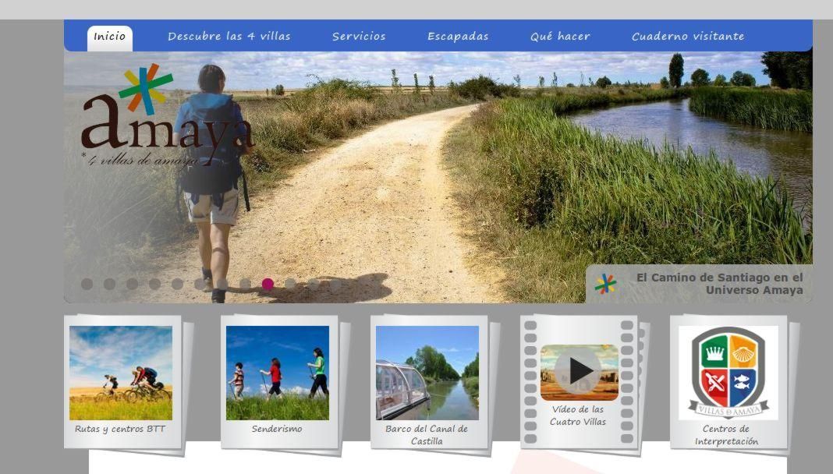Play the Cuatro Villas video
Viewport: 833px width, 474px height.
click(579, 372)
